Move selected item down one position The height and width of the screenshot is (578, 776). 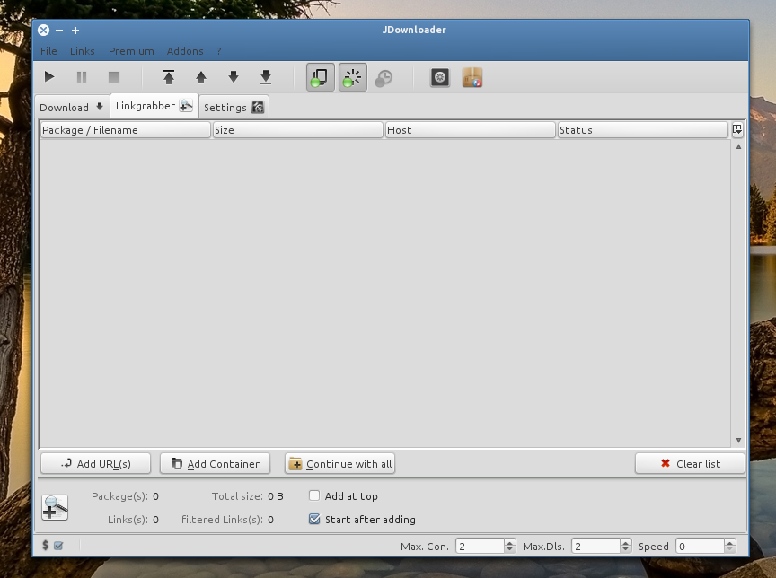(234, 77)
